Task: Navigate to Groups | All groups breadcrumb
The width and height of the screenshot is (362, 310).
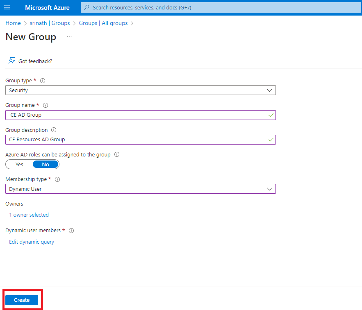Action: coord(103,23)
